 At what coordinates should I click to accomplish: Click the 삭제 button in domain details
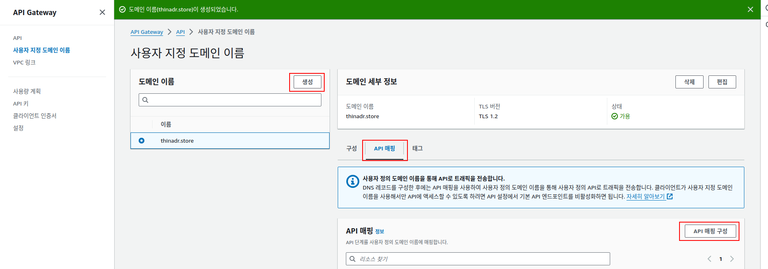pos(689,82)
